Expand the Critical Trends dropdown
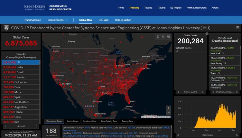Viewport: 242px width, 138px height. click(58, 20)
